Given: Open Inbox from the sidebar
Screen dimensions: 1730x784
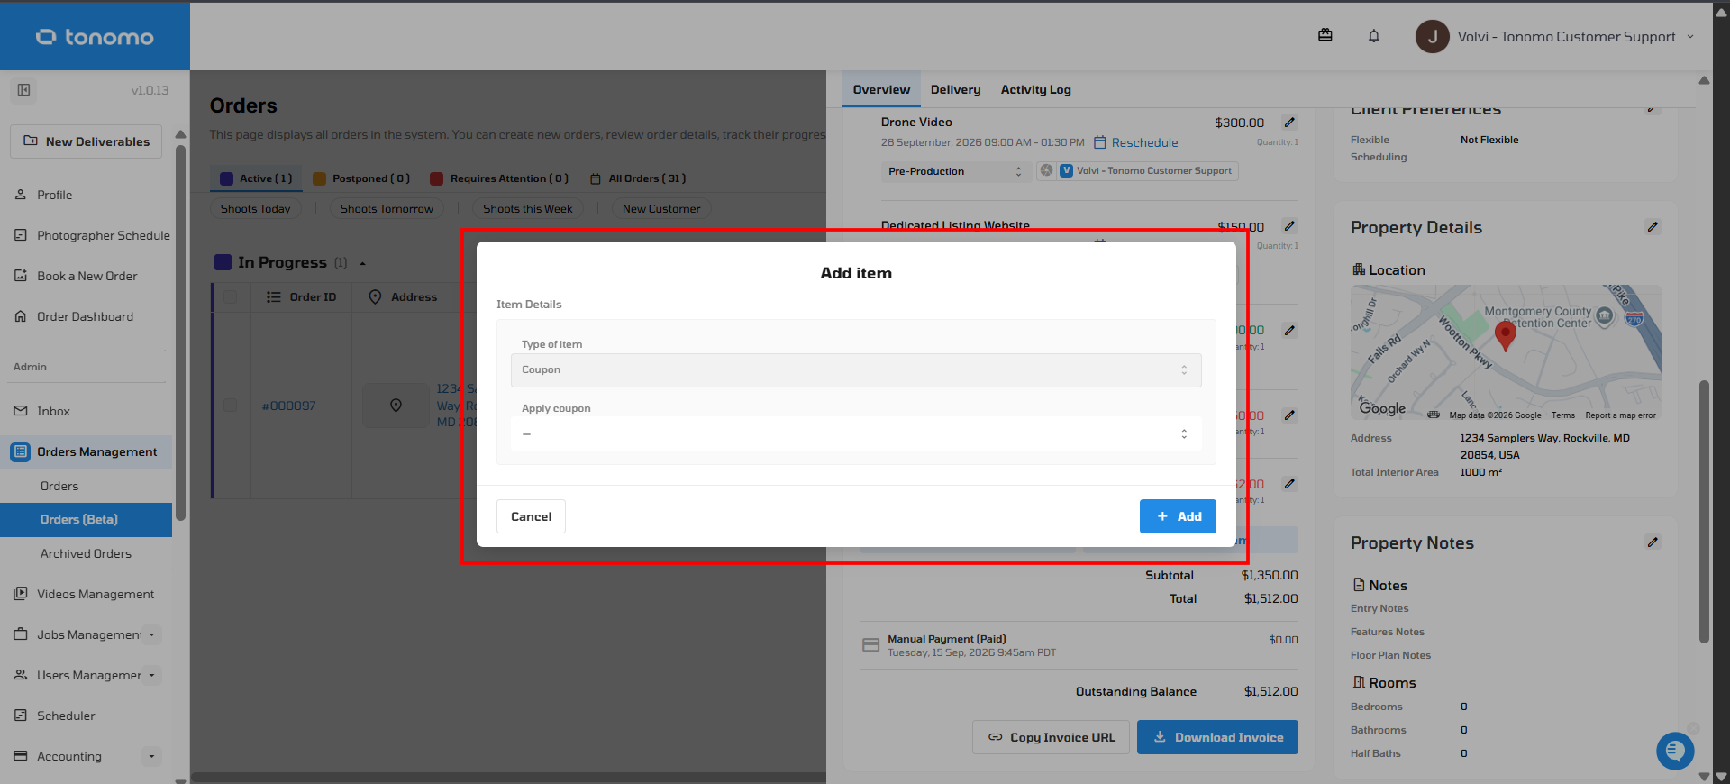Looking at the screenshot, I should [53, 411].
